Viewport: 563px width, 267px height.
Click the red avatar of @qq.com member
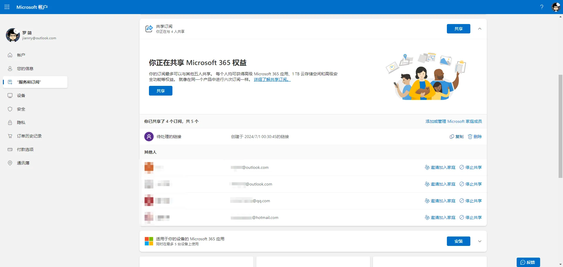149,201
